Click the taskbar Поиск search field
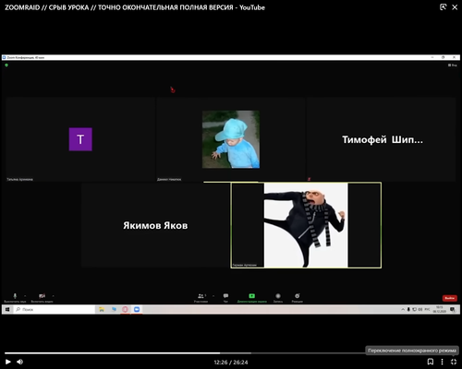This screenshot has height=369, width=462. click(x=55, y=309)
